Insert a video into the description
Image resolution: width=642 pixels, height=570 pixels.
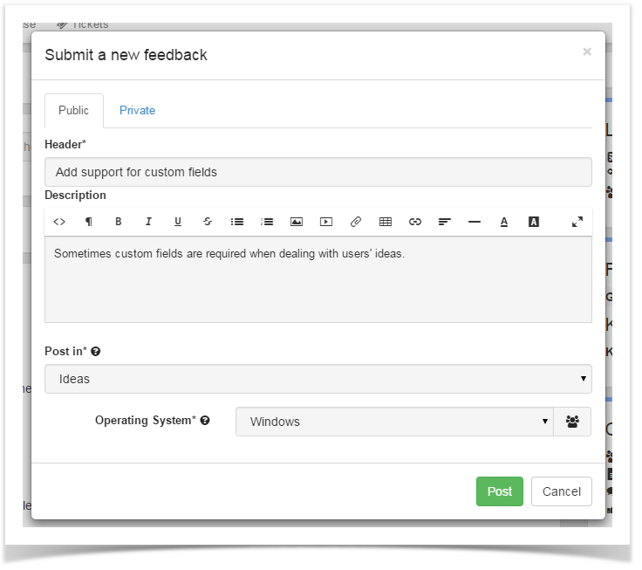(326, 222)
